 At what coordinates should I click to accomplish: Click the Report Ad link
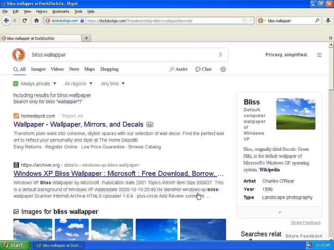tap(72, 116)
